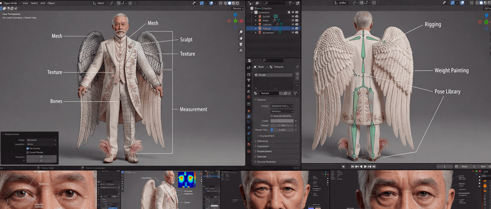This screenshot has height=209, width=491.
Task: Open the Add menu
Action: 42,3
